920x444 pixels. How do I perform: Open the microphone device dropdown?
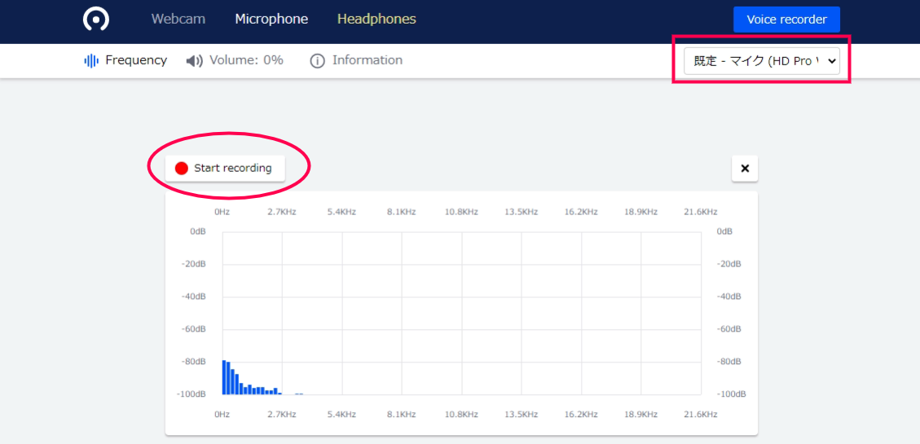[x=762, y=61]
